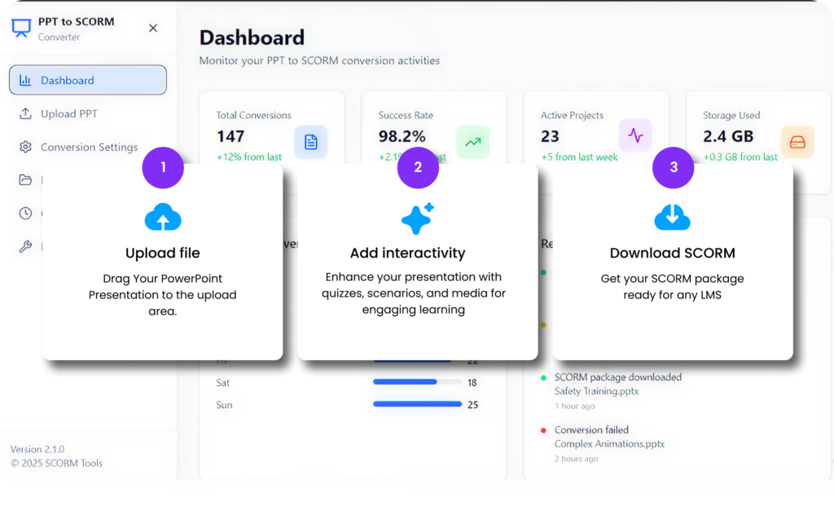This screenshot has width=834, height=506.
Task: Click the sparkle icon on Add interactivity card
Action: [x=418, y=218]
